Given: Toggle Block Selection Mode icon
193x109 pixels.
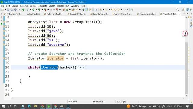Looking at the screenshot, I should pos(93,10).
